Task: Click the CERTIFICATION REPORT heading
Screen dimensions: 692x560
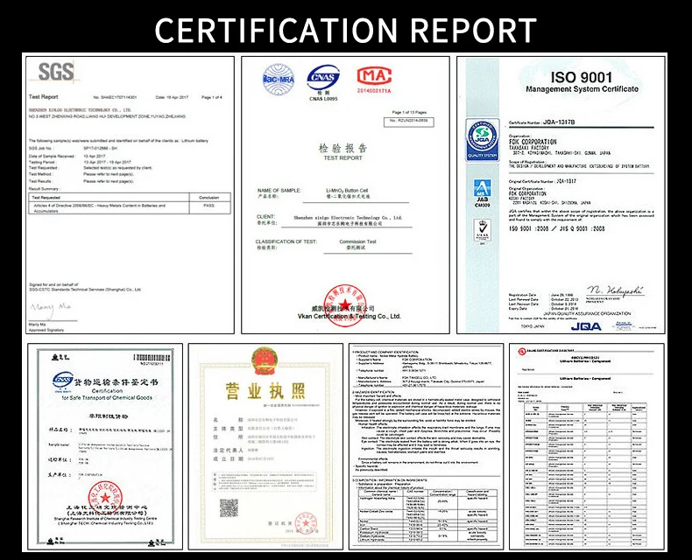Action: pos(345,30)
